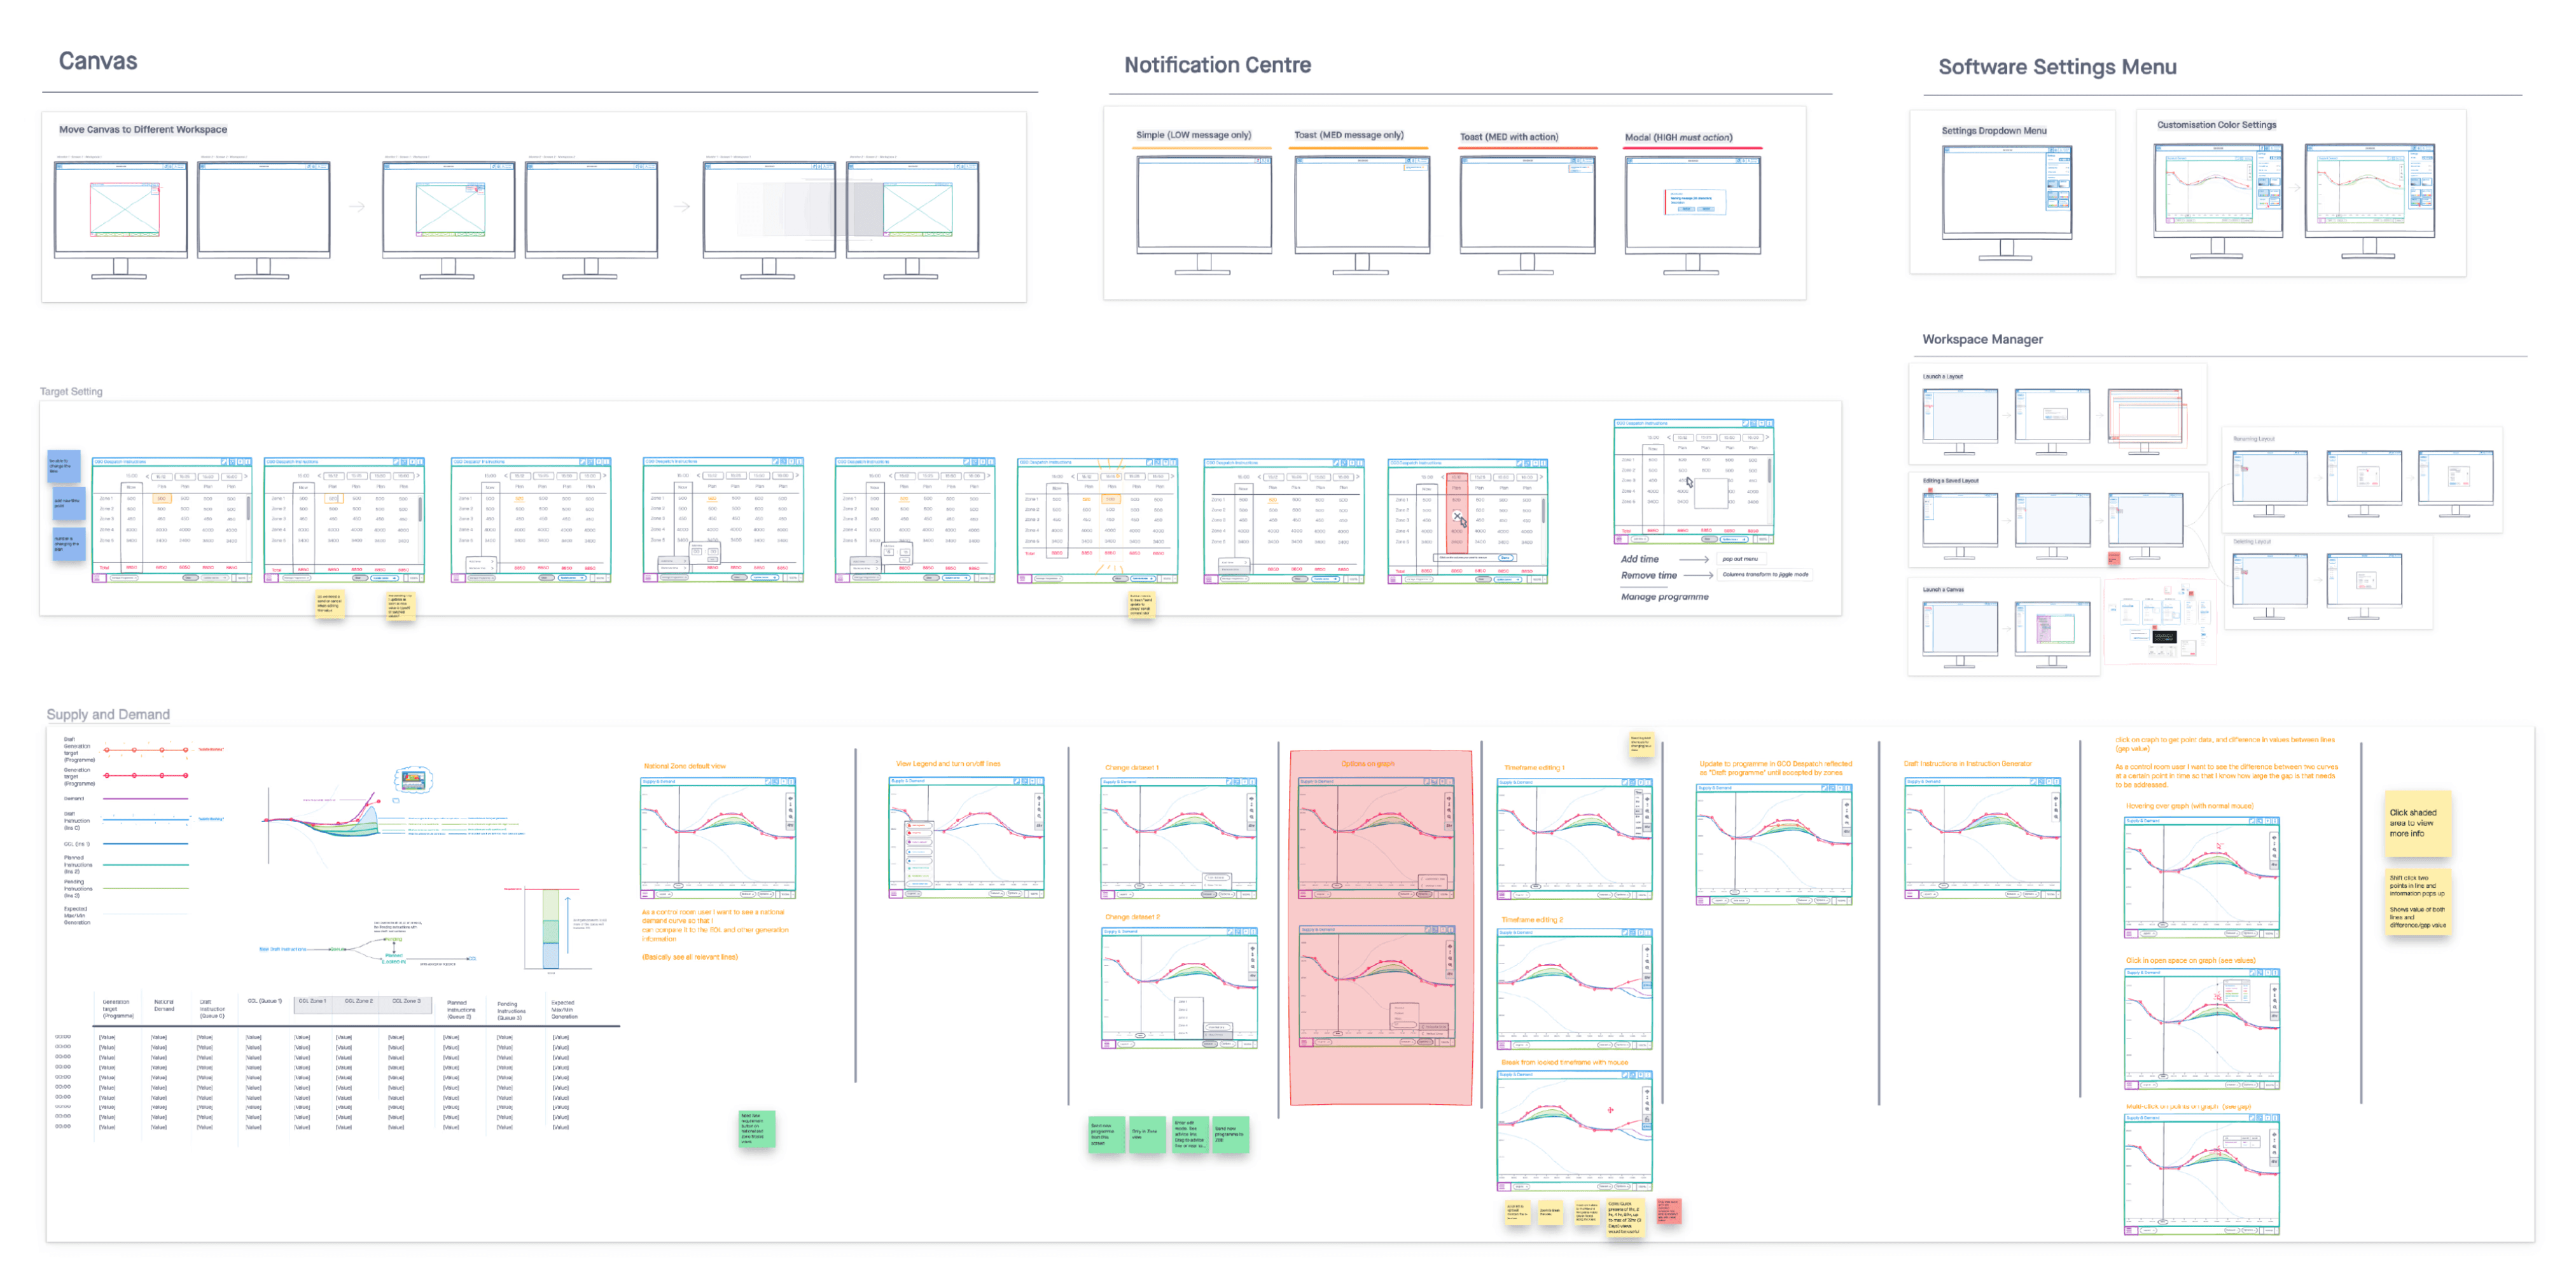Viewport: 2576px width, 1272px height.
Task: Select Modal (HIGH must action) monitor mockup
Action: (1693, 205)
